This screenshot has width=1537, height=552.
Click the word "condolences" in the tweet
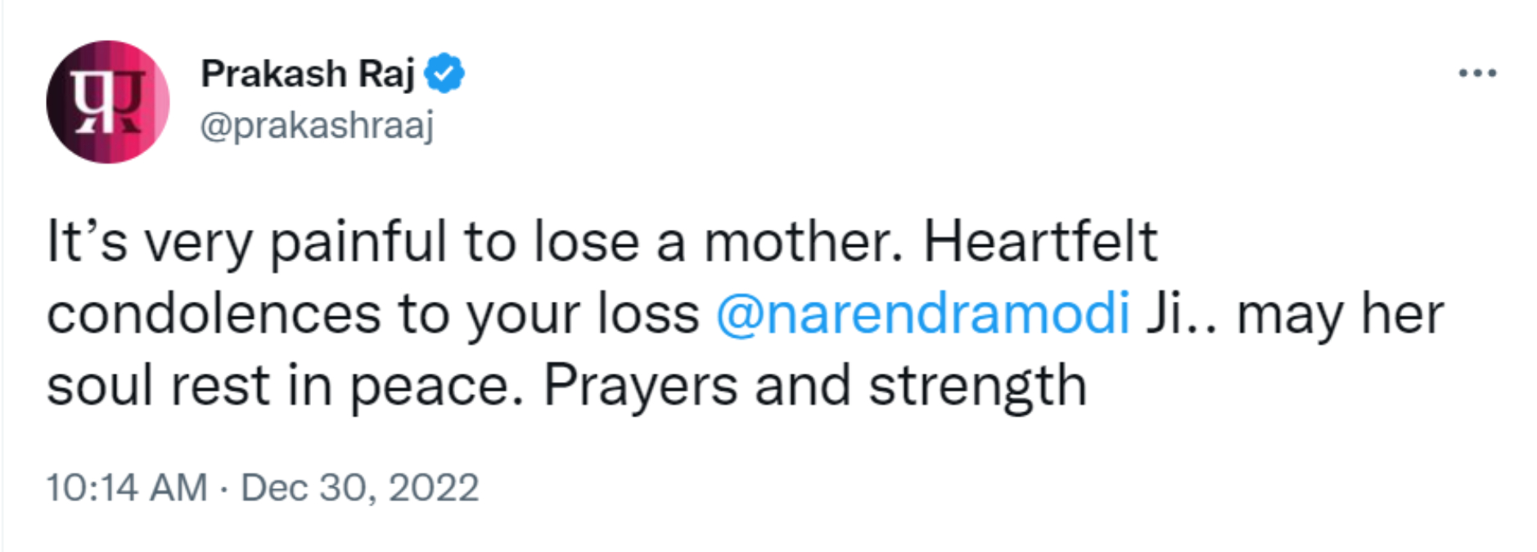214,313
